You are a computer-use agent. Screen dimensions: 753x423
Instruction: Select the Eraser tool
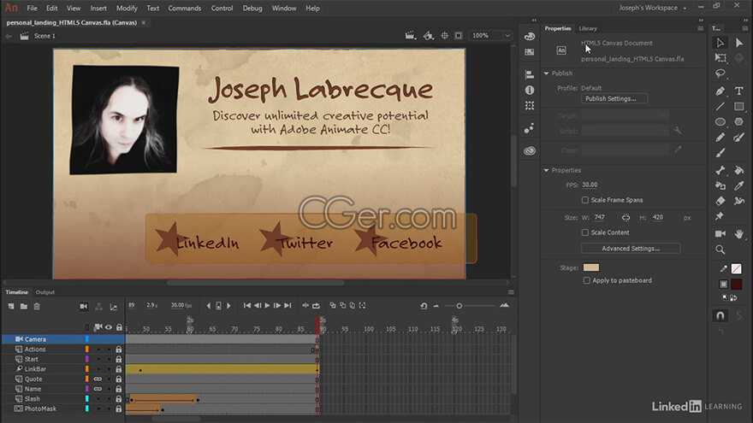720,201
